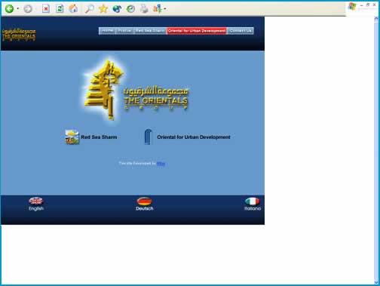The image size is (380, 286).
Task: Open the back button history dropdown arrow
Action: point(17,9)
